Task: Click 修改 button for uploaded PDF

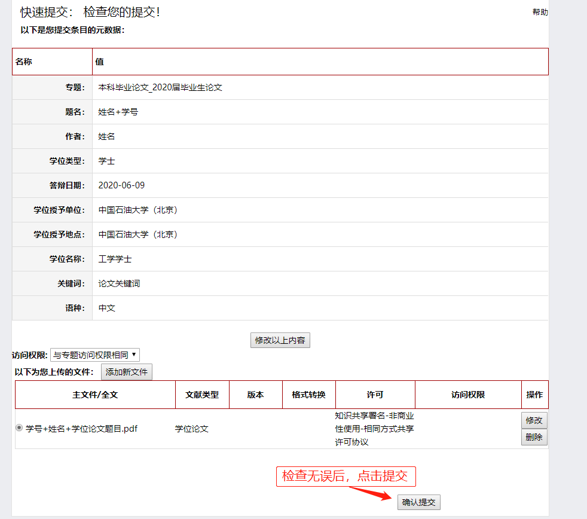Action: (534, 420)
